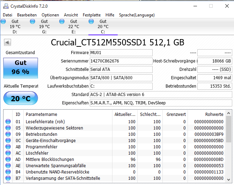Click the Standard field ACS-2
234x185 pixels.
161,95
